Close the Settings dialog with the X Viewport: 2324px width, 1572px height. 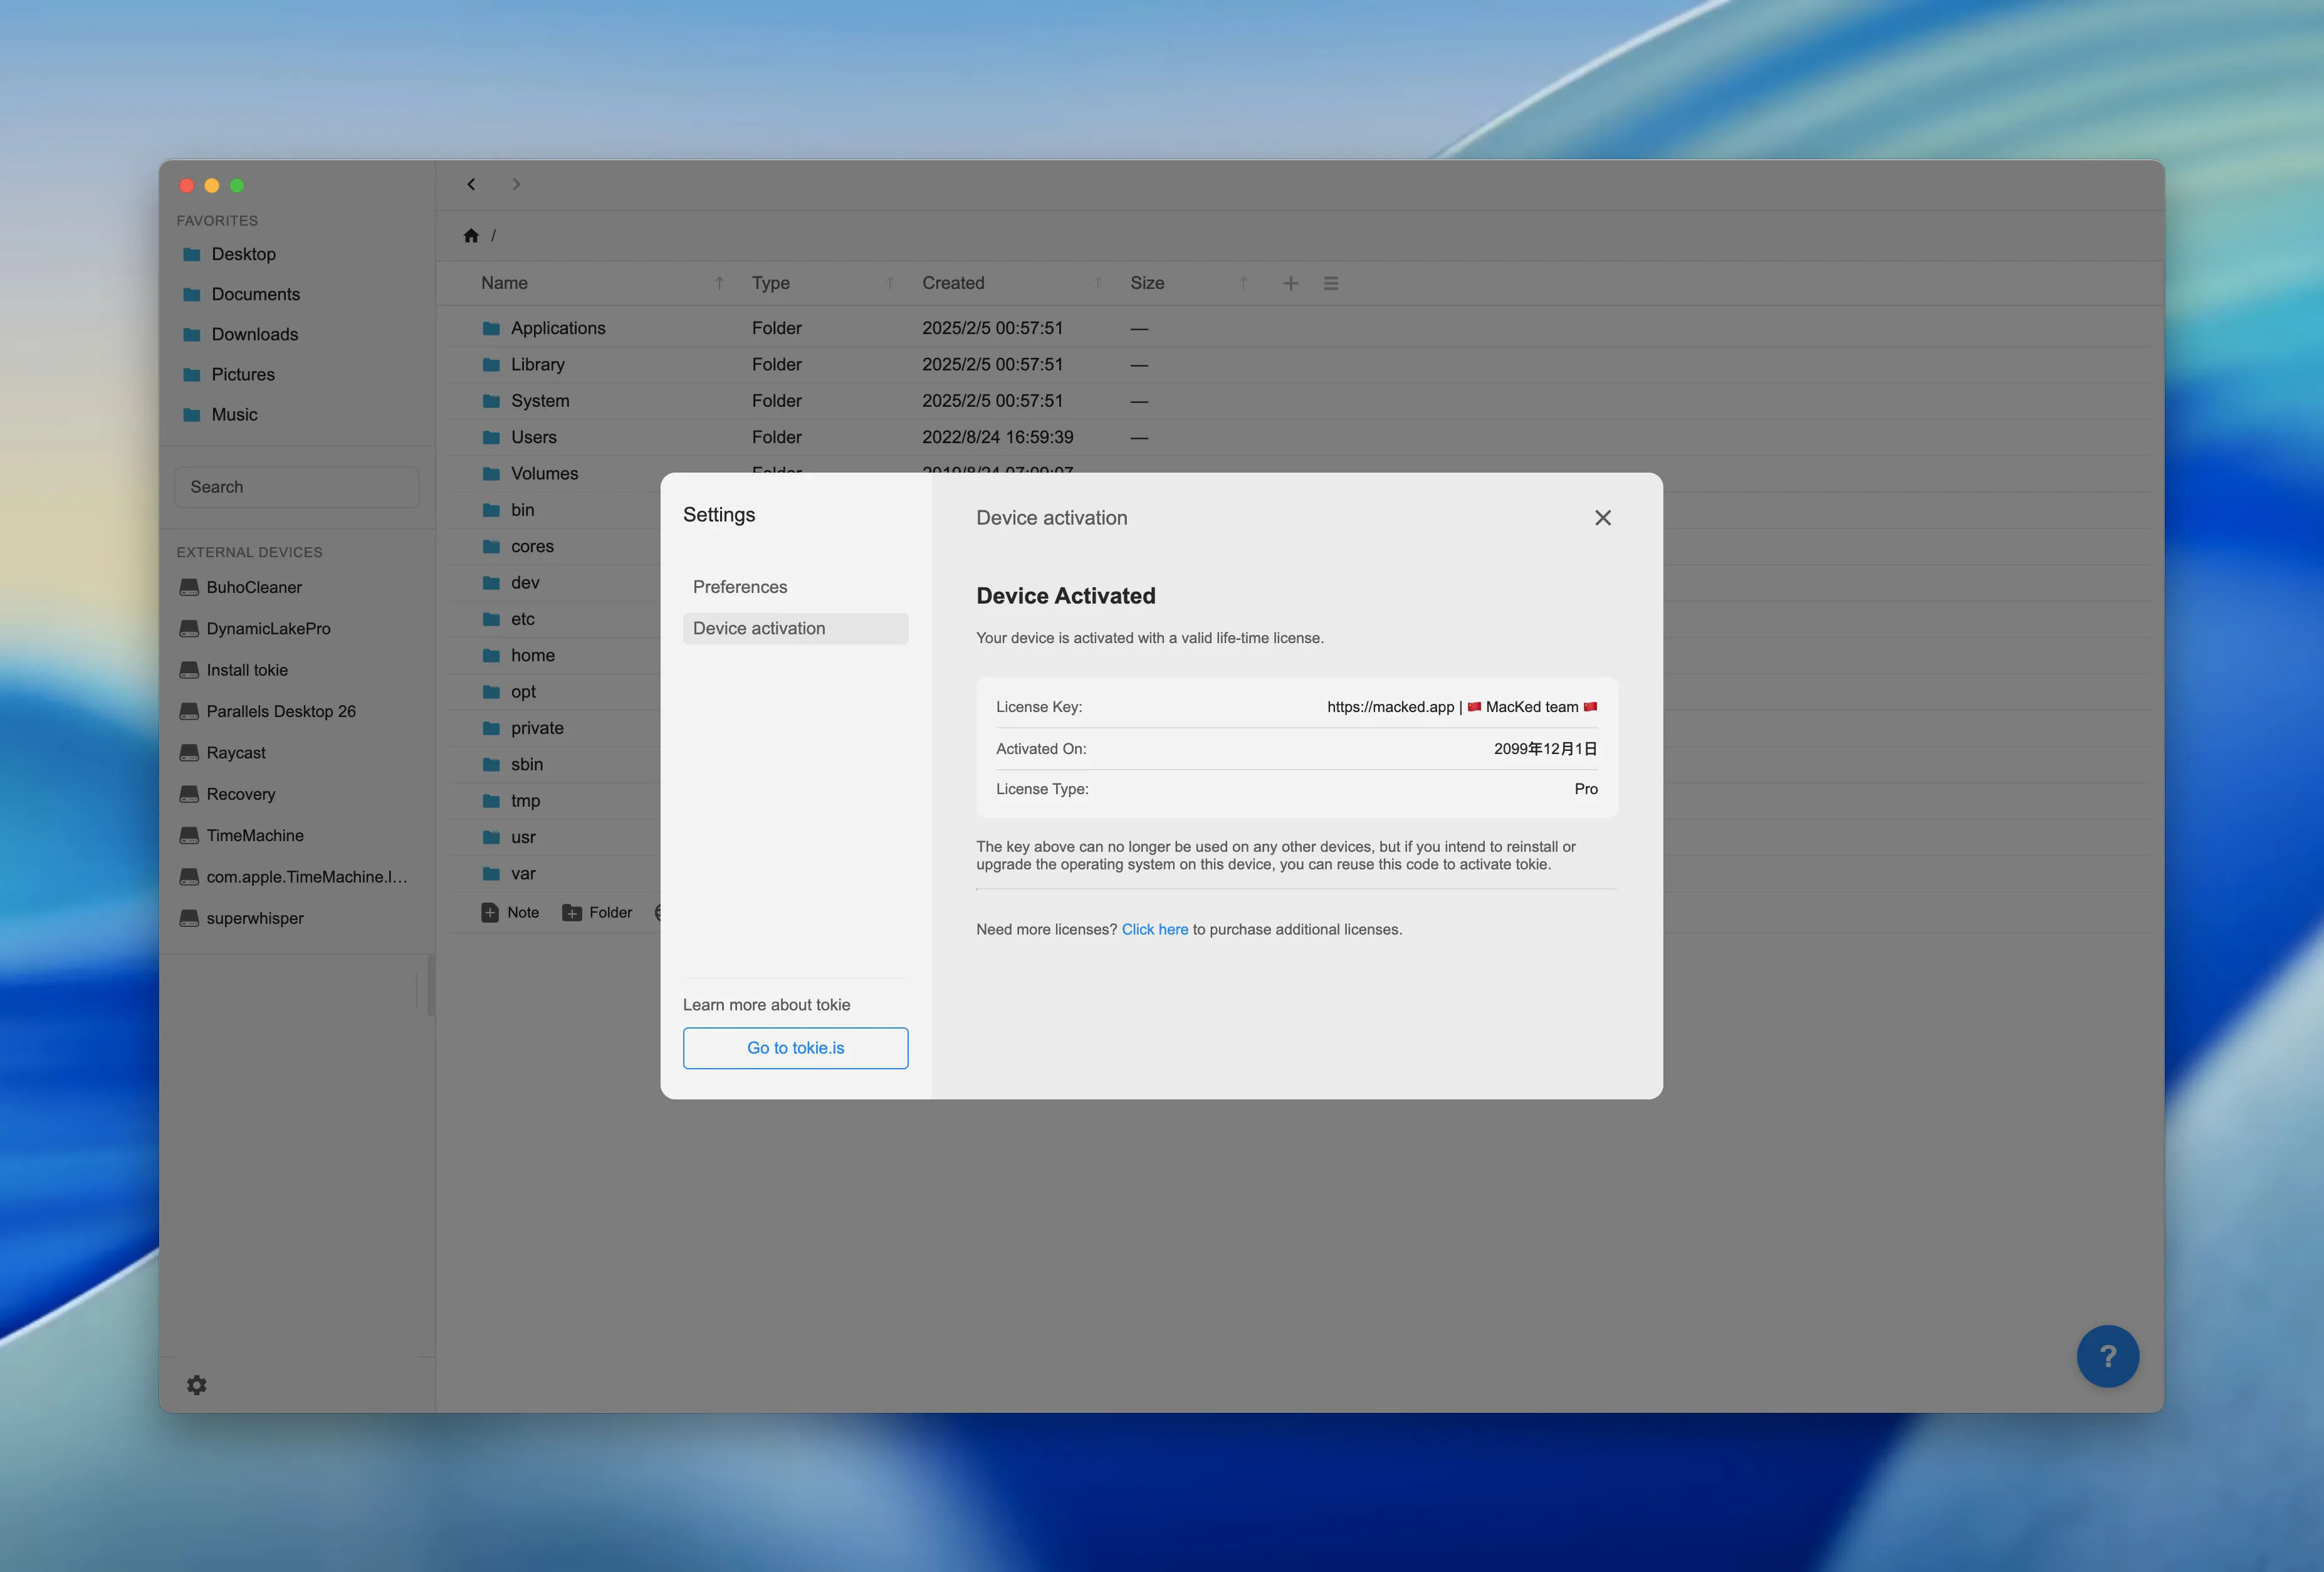coord(1602,518)
